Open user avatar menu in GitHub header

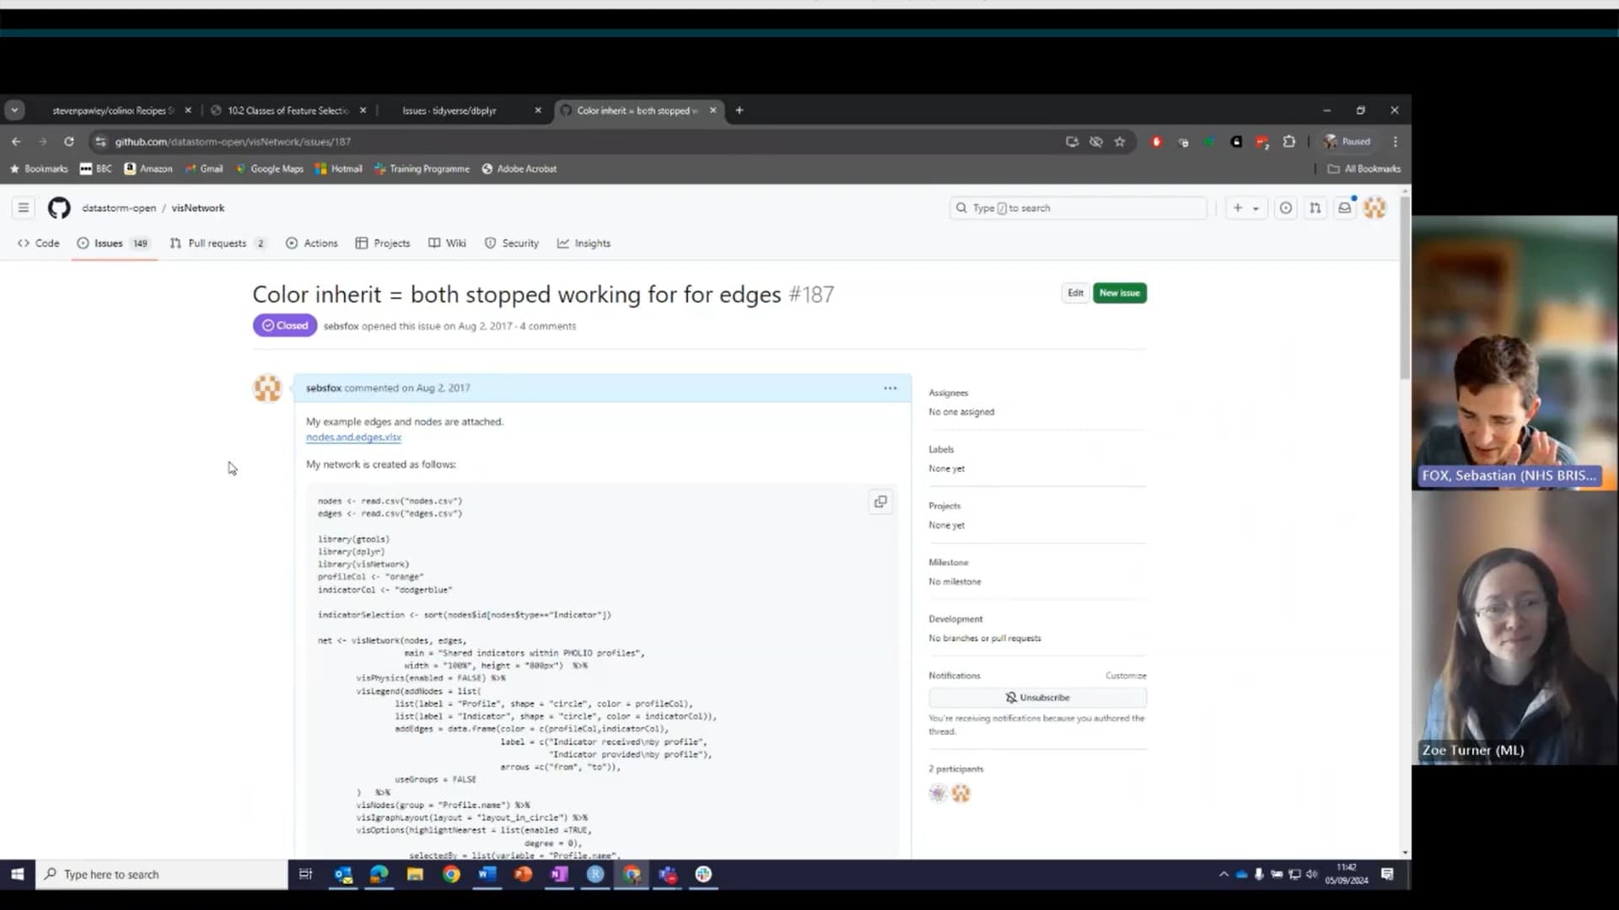pyautogui.click(x=1375, y=207)
